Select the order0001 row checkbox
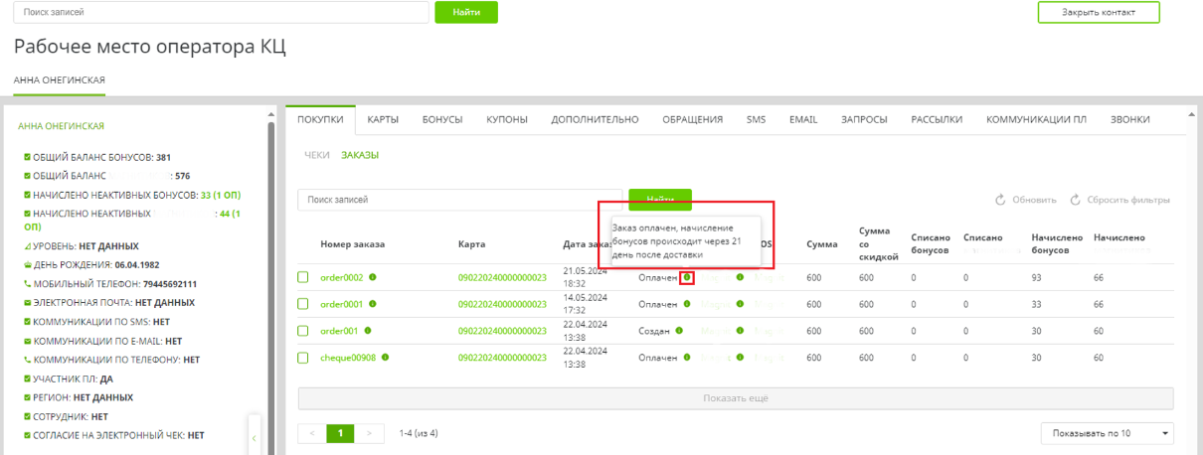The height and width of the screenshot is (455, 1203). click(x=303, y=304)
